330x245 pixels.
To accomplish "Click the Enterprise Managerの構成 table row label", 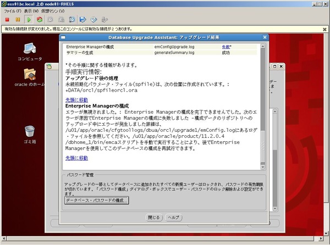I will (x=90, y=47).
